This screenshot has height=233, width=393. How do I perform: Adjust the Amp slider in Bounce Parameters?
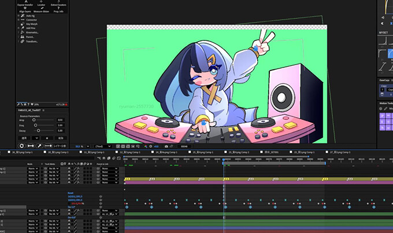(x=35, y=119)
